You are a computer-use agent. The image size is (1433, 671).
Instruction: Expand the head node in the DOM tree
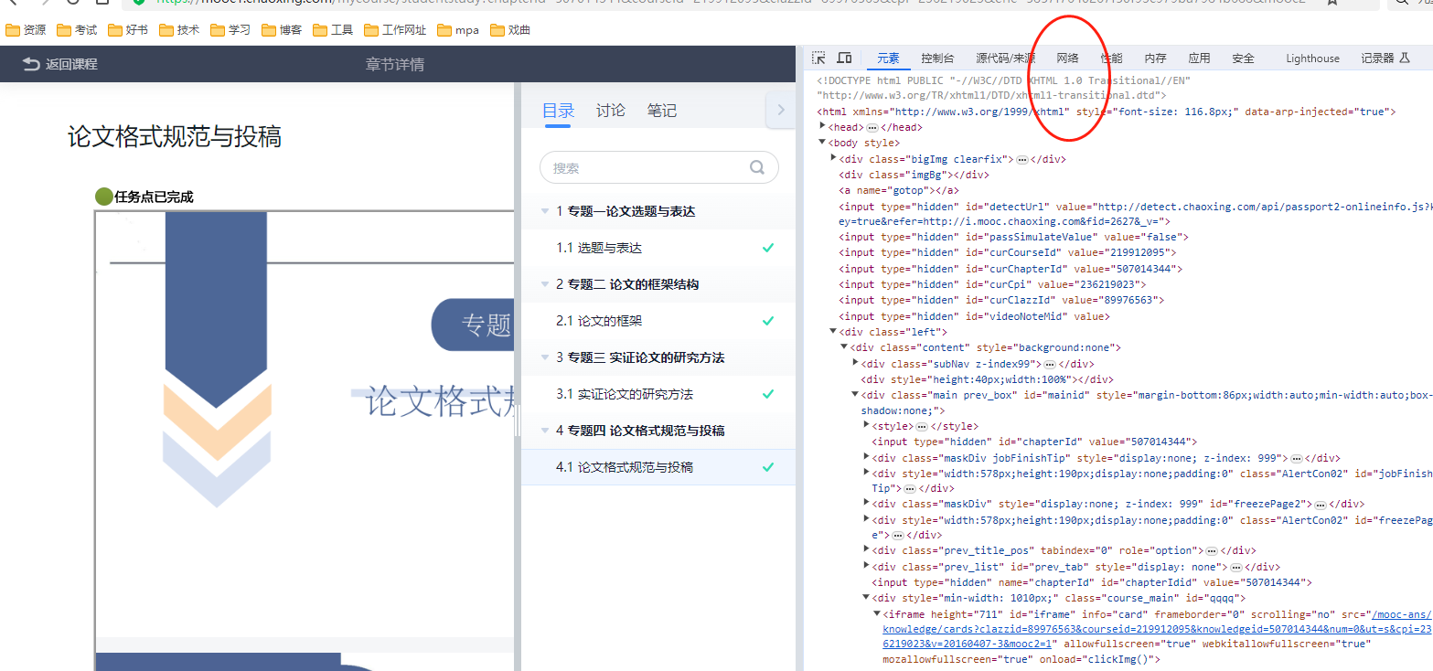(x=823, y=126)
